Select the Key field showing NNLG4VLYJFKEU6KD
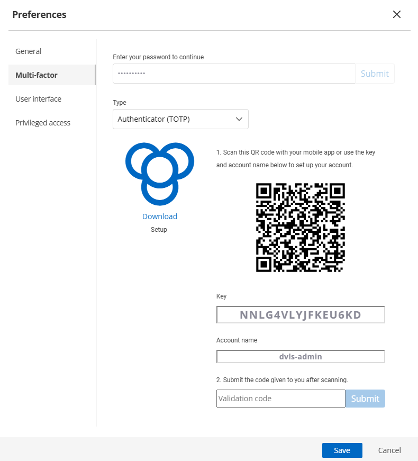 (x=300, y=315)
